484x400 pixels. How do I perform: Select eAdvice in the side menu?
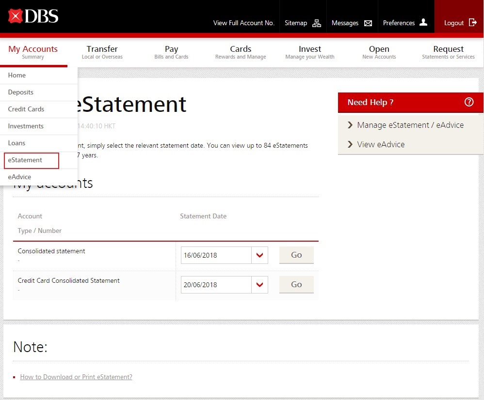pos(20,177)
